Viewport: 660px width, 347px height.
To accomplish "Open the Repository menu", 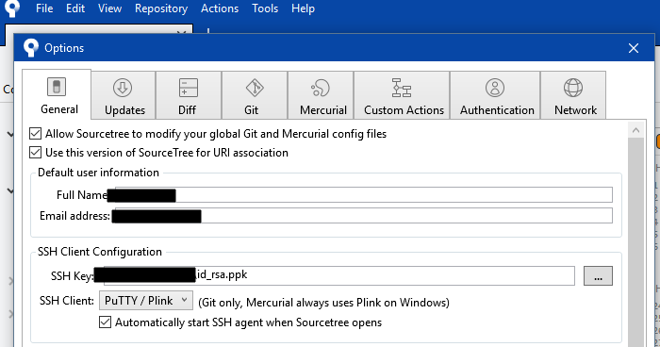I will (161, 8).
